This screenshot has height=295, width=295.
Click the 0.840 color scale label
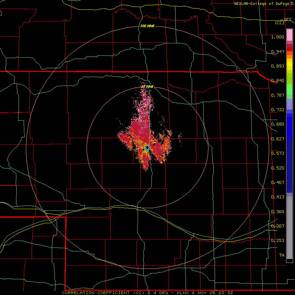tap(278, 81)
